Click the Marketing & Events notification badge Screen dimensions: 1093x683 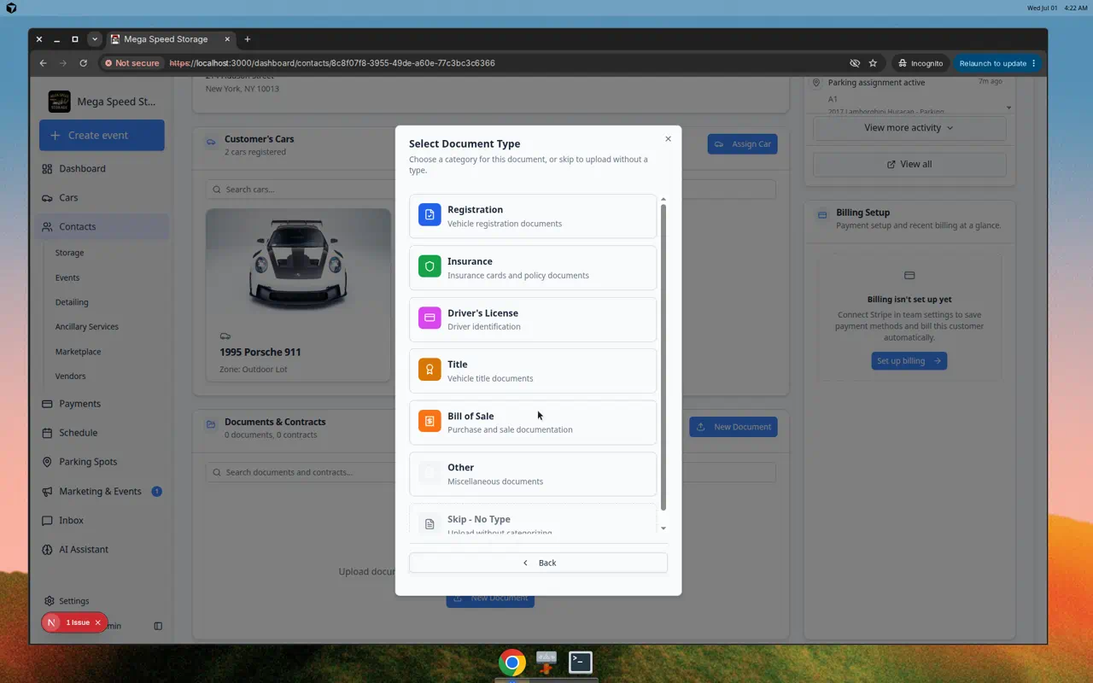pyautogui.click(x=156, y=491)
